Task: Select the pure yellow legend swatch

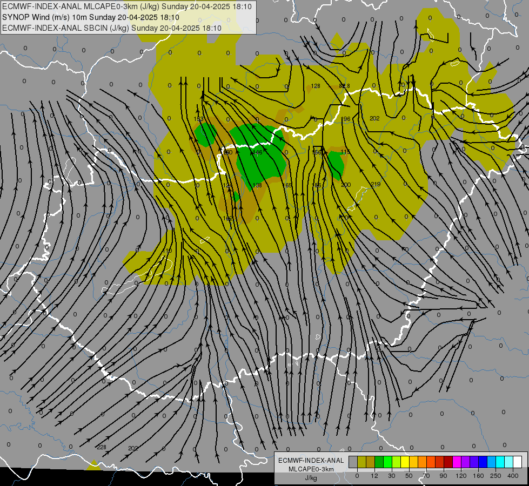Action: (405, 462)
